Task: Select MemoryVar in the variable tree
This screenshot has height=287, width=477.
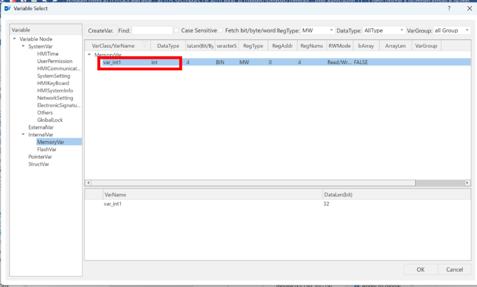Action: [x=51, y=142]
